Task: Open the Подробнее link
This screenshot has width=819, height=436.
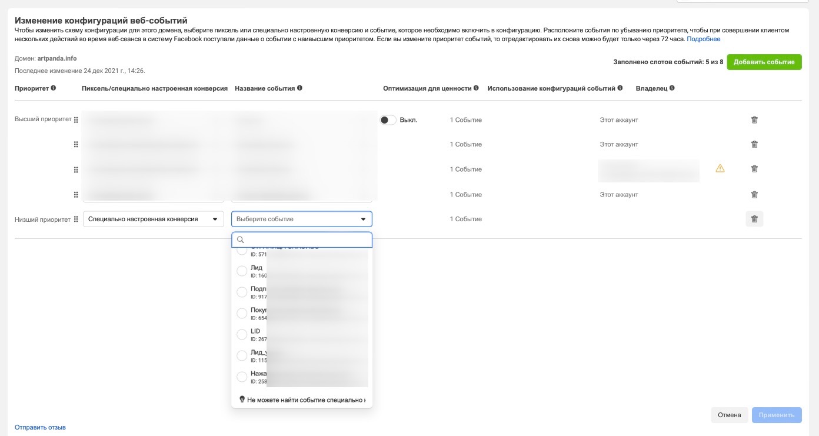Action: [x=704, y=39]
